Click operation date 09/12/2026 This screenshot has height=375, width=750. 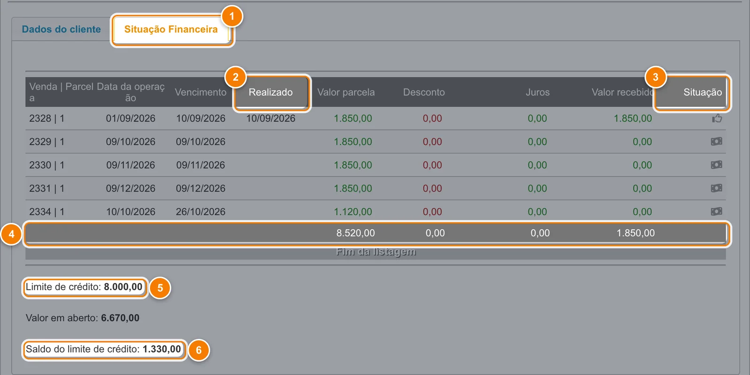(131, 188)
